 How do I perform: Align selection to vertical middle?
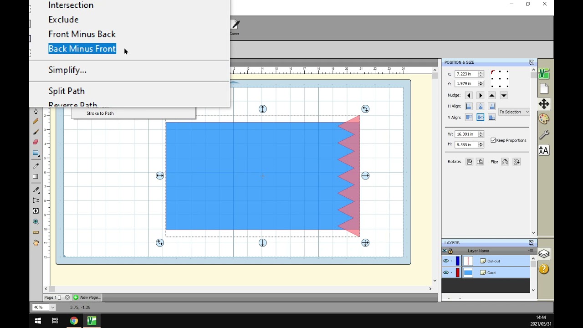(480, 117)
